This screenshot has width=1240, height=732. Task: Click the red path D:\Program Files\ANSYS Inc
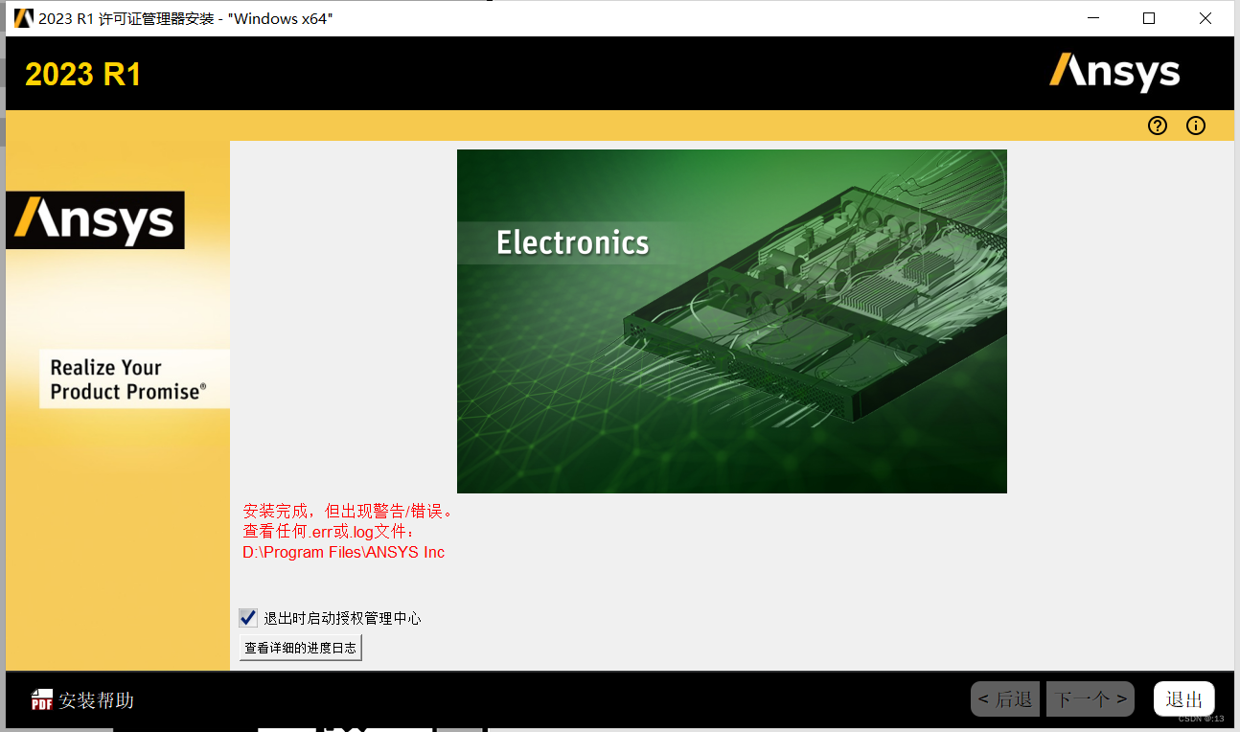pos(344,552)
